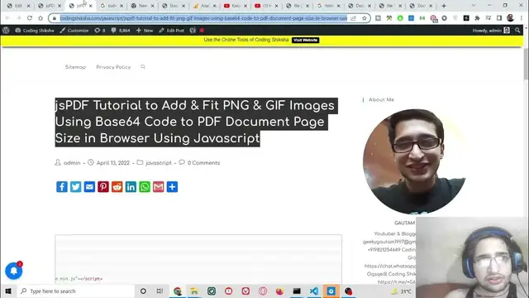Open the Cortana circle on the taskbar
Screen dimensions: 529x298
pos(143,291)
